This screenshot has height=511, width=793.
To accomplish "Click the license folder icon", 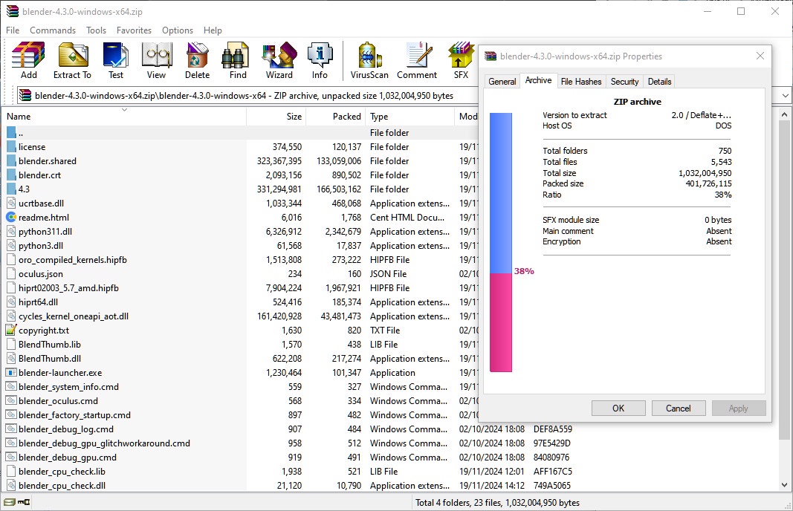I will click(x=11, y=147).
